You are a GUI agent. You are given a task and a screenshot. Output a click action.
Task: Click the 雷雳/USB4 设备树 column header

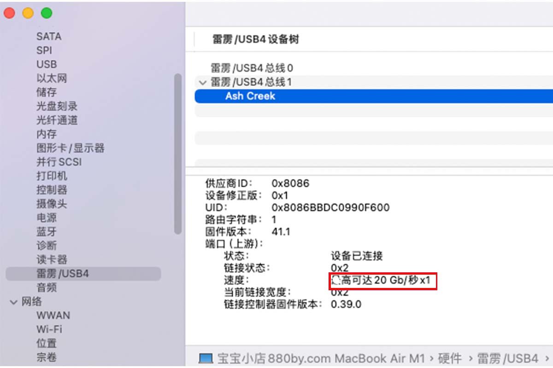tap(256, 40)
